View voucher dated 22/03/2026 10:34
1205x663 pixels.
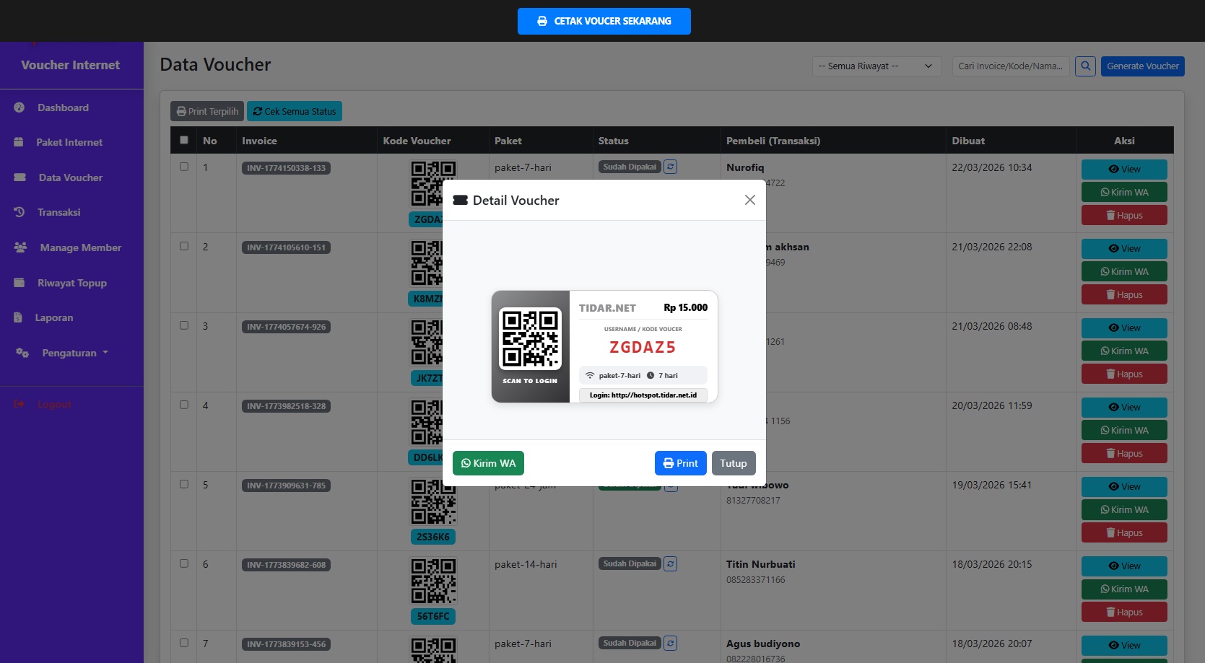pos(1124,170)
